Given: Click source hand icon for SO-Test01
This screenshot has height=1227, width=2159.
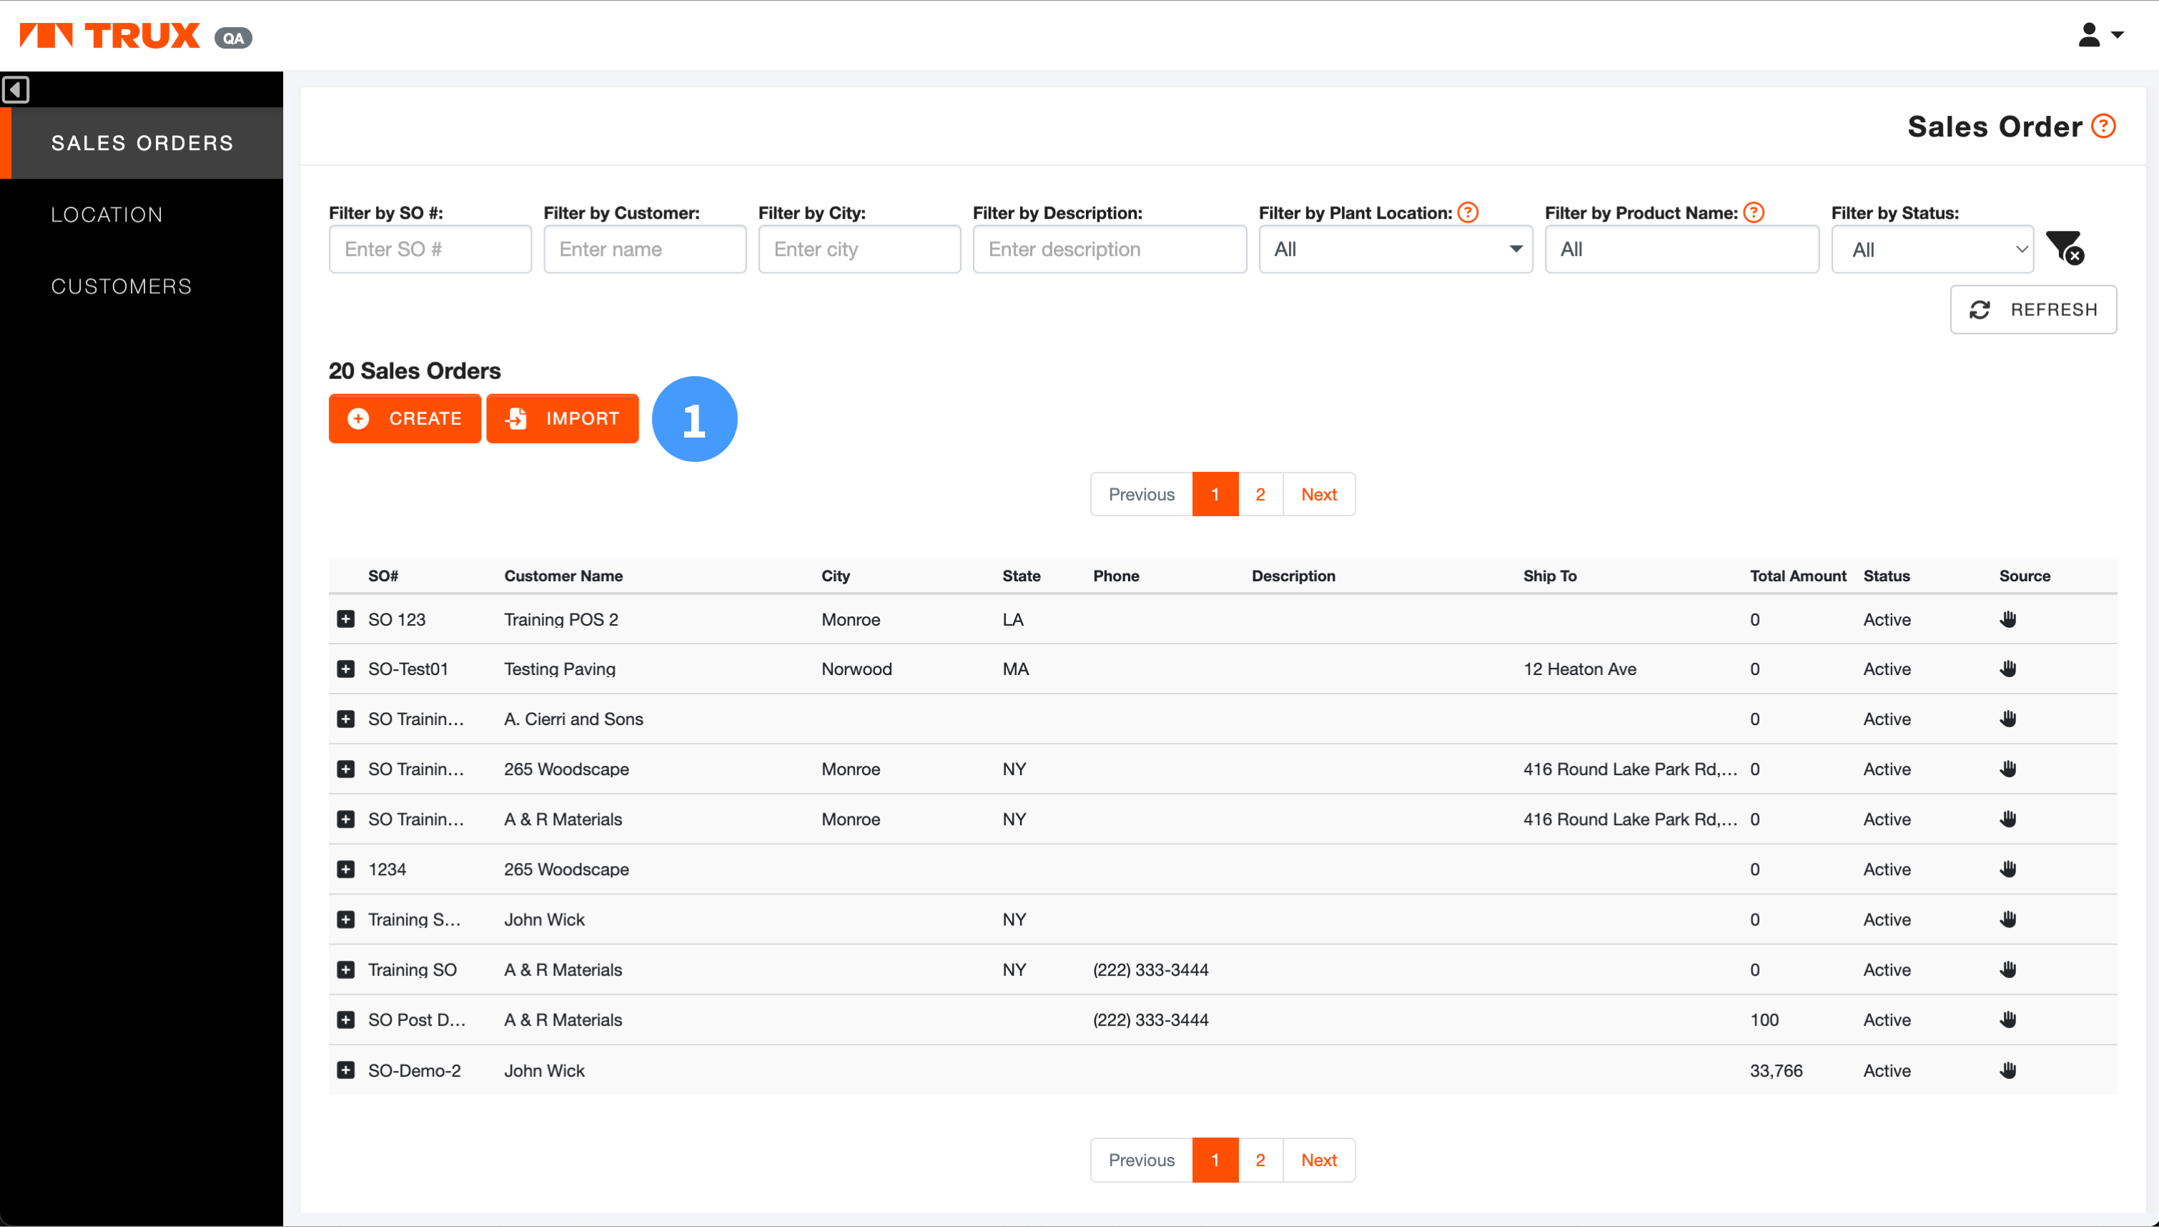Looking at the screenshot, I should (x=2008, y=669).
